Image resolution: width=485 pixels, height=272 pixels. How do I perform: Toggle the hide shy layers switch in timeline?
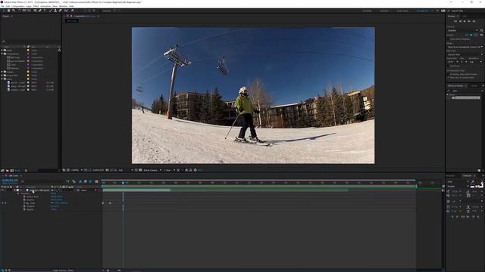pos(80,181)
